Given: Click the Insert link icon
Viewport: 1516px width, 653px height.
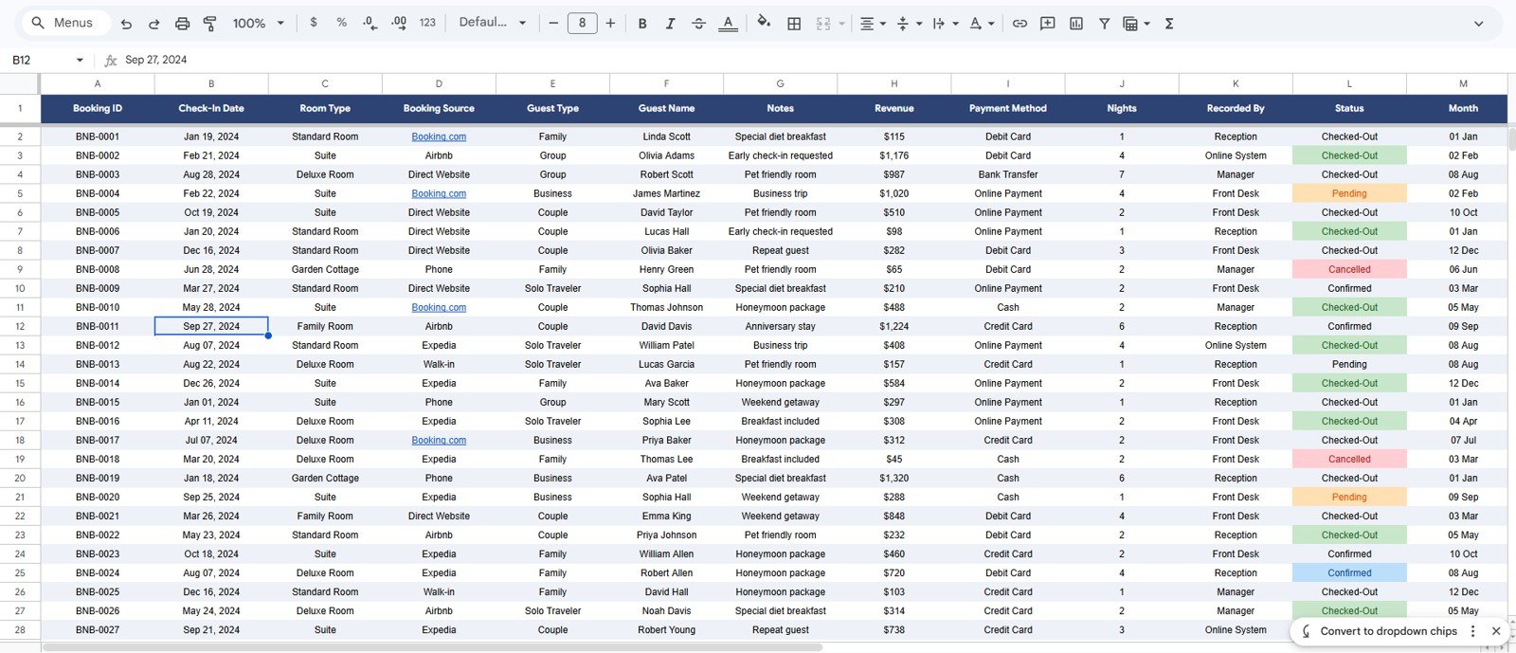Looking at the screenshot, I should point(1020,24).
